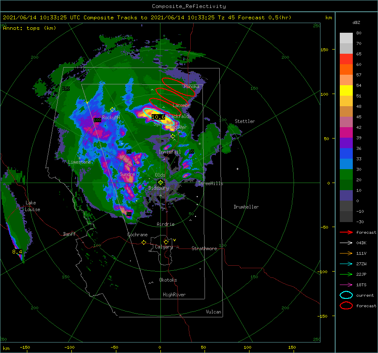The height and width of the screenshot is (353, 378).
Task: Click the dBZ legend heading
Action: pyautogui.click(x=356, y=22)
